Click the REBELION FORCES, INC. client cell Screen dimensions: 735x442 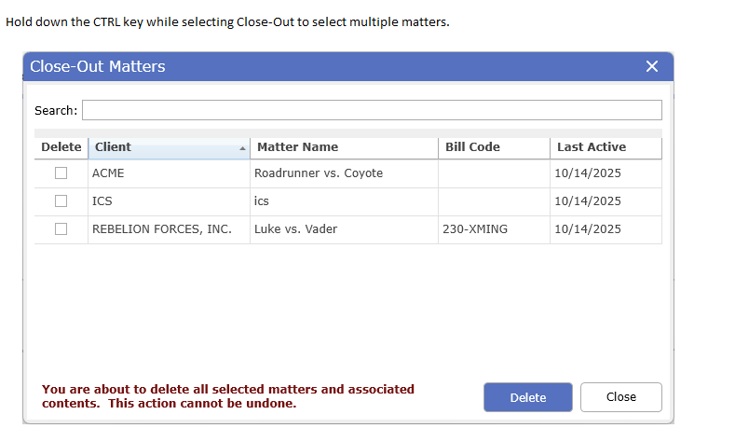pos(161,229)
